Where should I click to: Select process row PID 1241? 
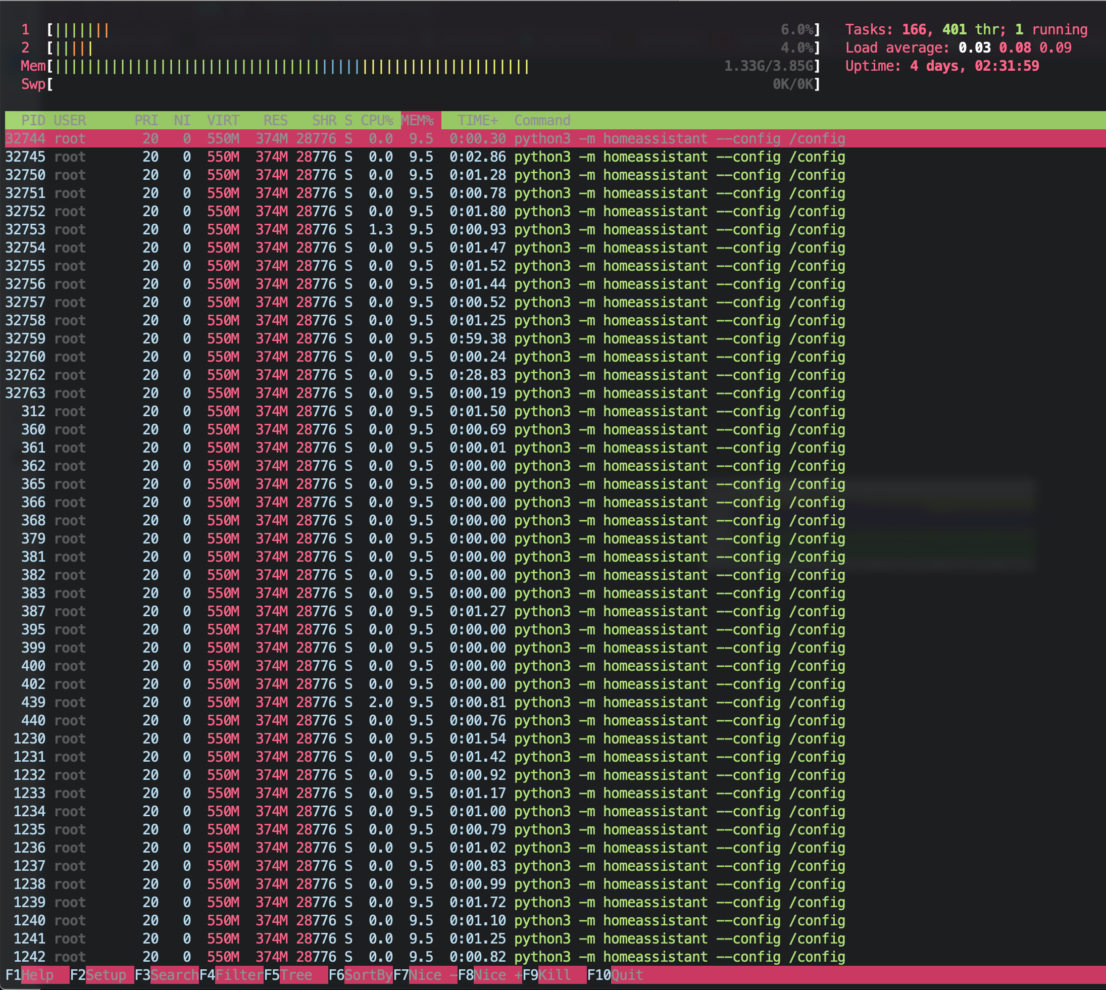pos(555,939)
